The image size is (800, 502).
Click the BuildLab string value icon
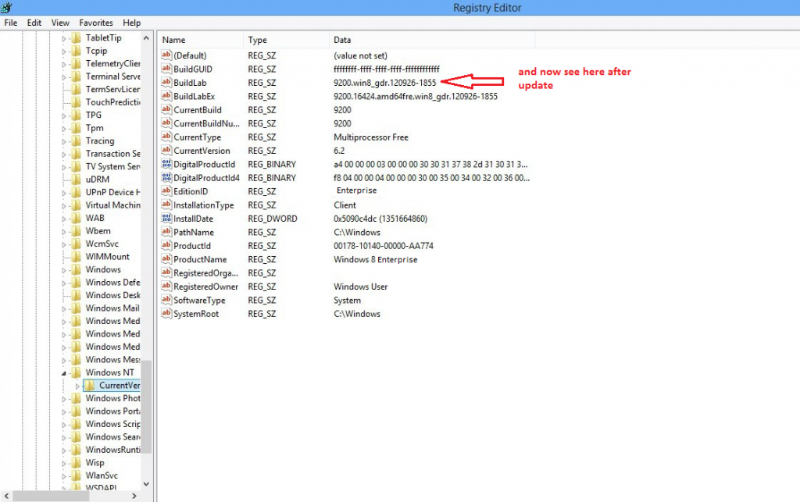tap(166, 83)
